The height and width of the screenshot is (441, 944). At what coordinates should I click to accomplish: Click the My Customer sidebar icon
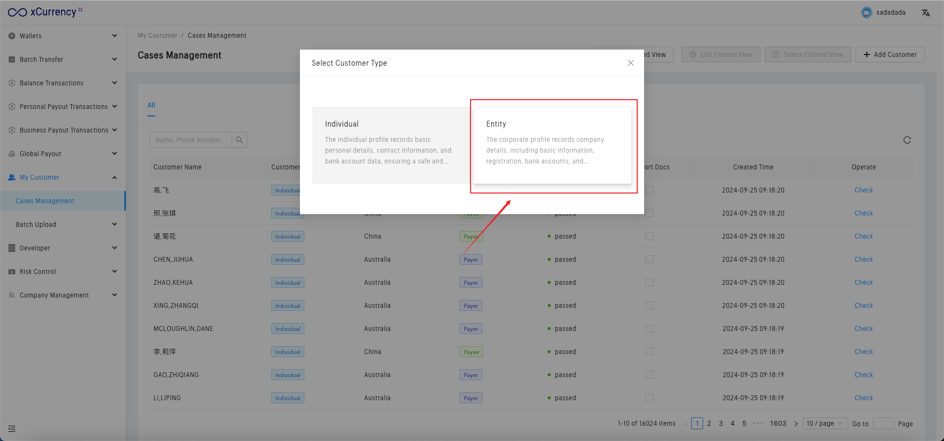click(12, 177)
